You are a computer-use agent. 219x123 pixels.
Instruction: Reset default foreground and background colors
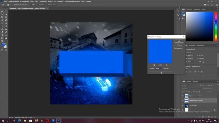coord(2,47)
